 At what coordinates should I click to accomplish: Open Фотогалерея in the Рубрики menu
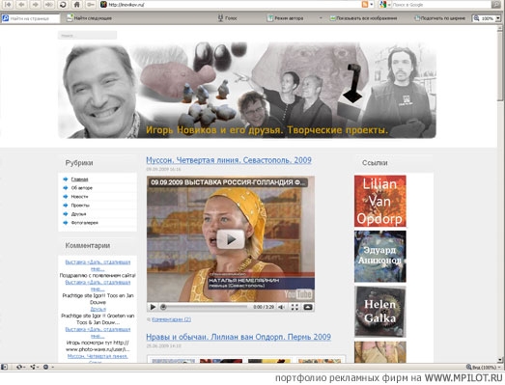point(84,223)
